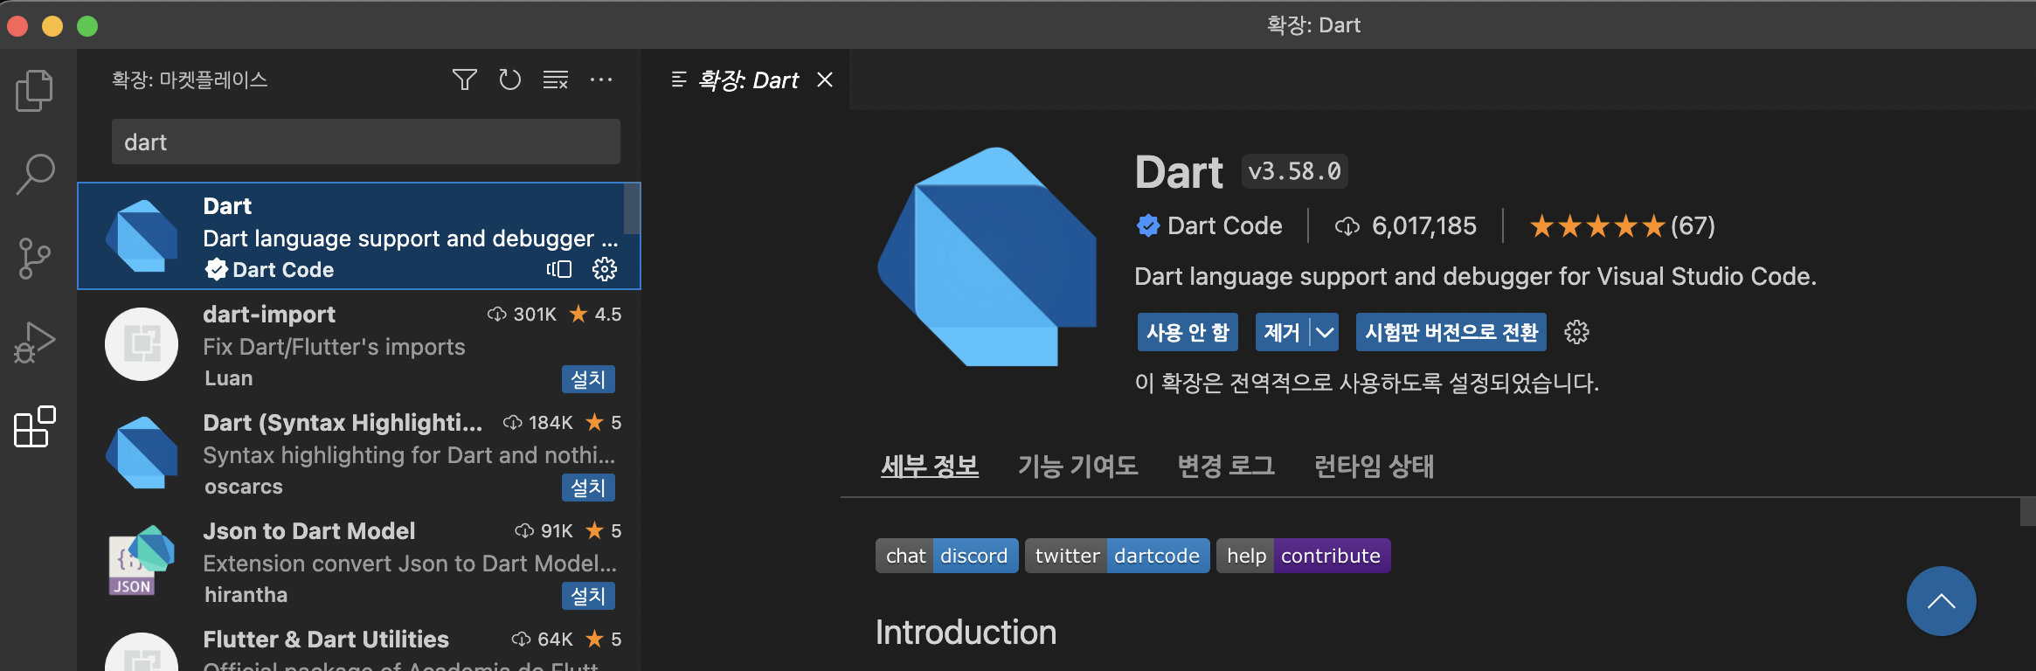Open the chat discord badge link
Viewport: 2036px width, 671px height.
[947, 556]
